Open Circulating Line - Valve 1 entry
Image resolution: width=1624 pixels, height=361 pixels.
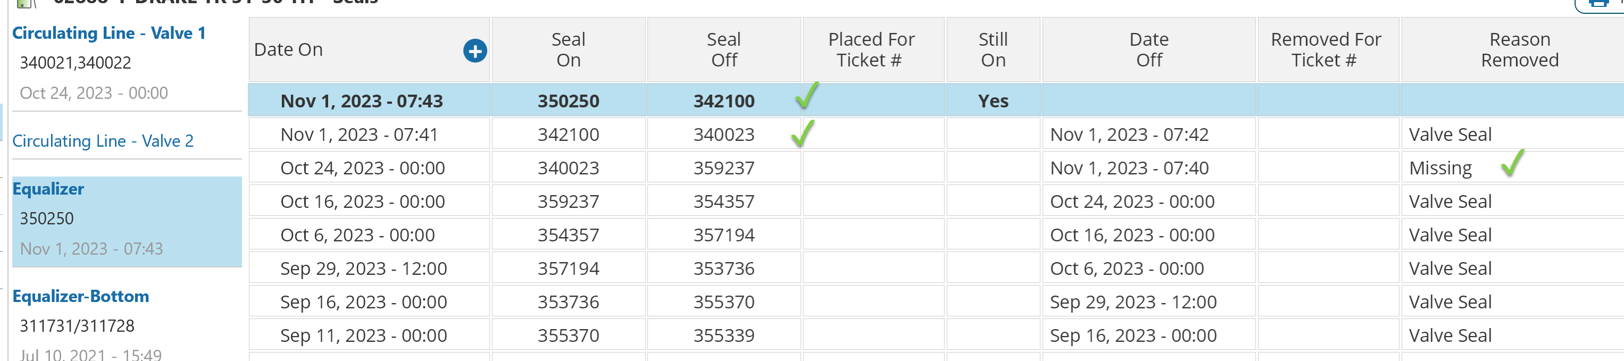point(108,33)
